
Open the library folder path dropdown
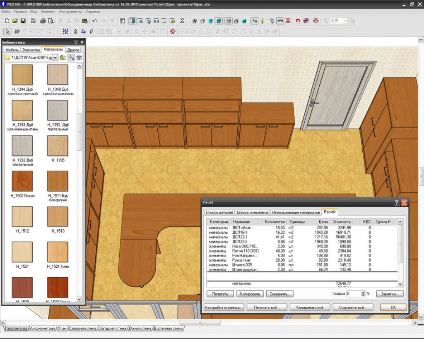point(55,58)
